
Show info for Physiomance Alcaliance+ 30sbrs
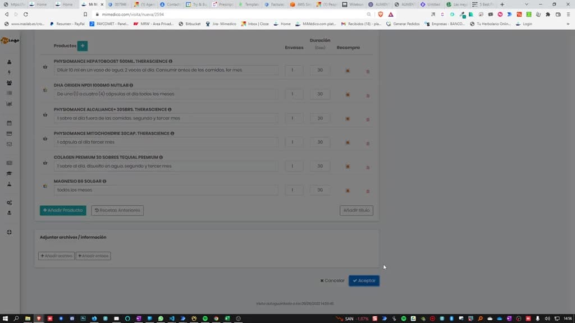coord(170,109)
